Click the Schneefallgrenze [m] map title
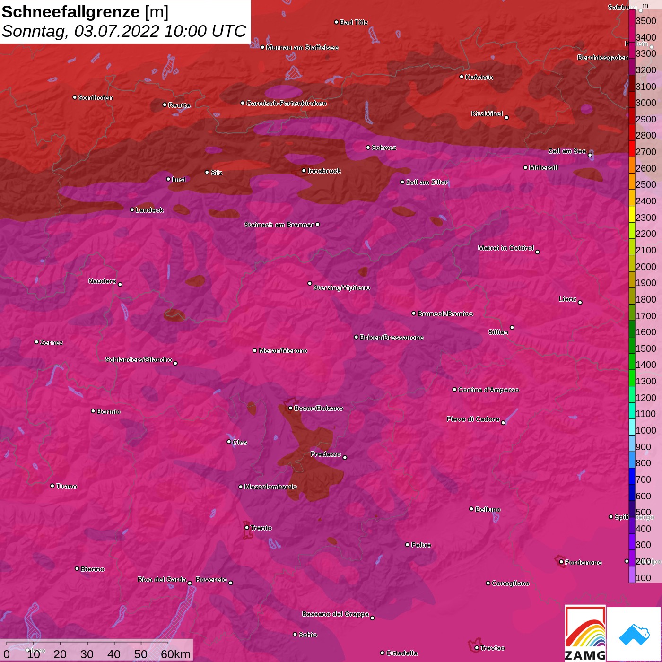 point(85,12)
